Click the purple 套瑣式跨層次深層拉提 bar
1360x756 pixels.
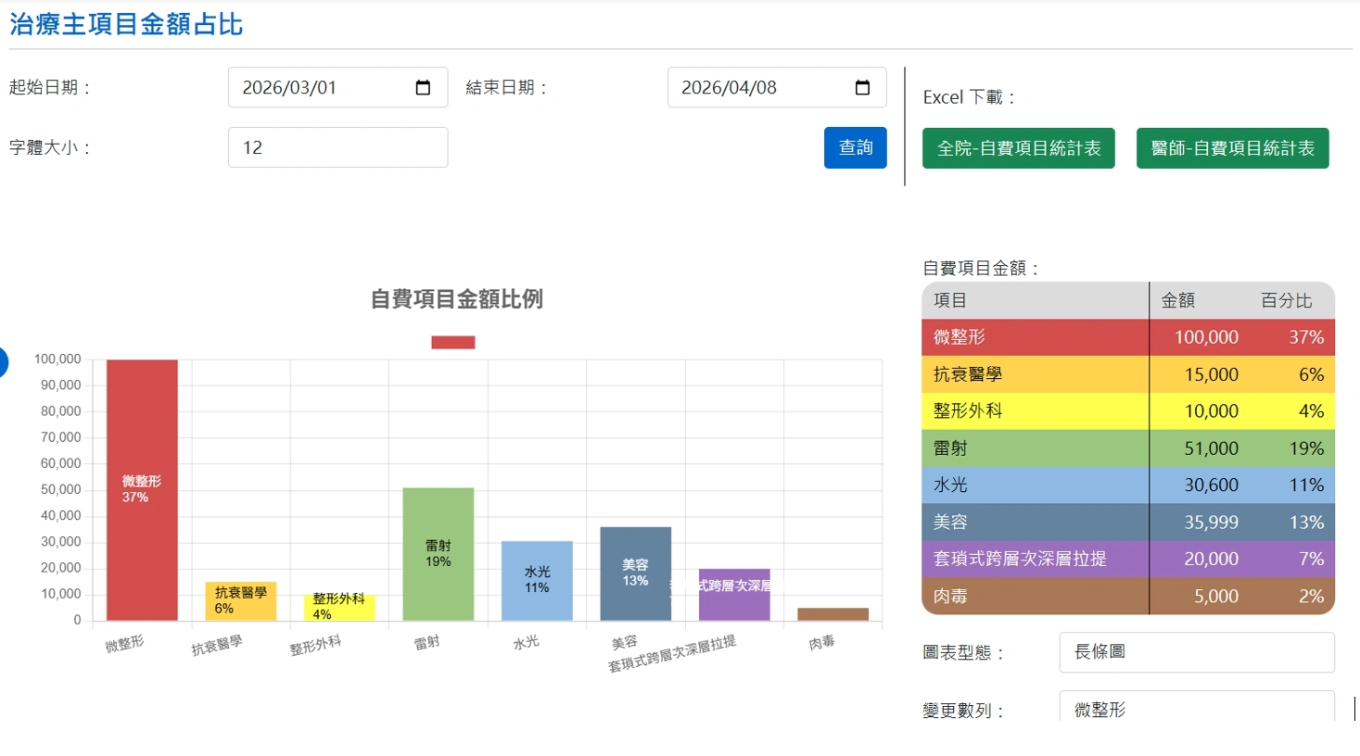(x=734, y=595)
